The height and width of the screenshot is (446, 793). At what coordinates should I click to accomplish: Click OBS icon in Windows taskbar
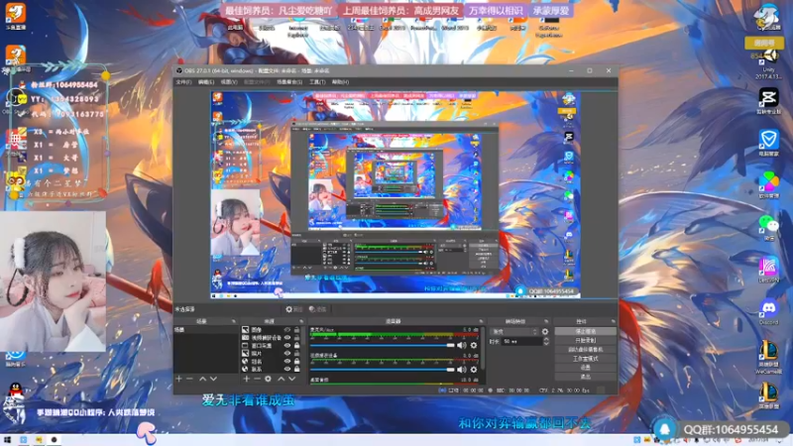pyautogui.click(x=55, y=440)
